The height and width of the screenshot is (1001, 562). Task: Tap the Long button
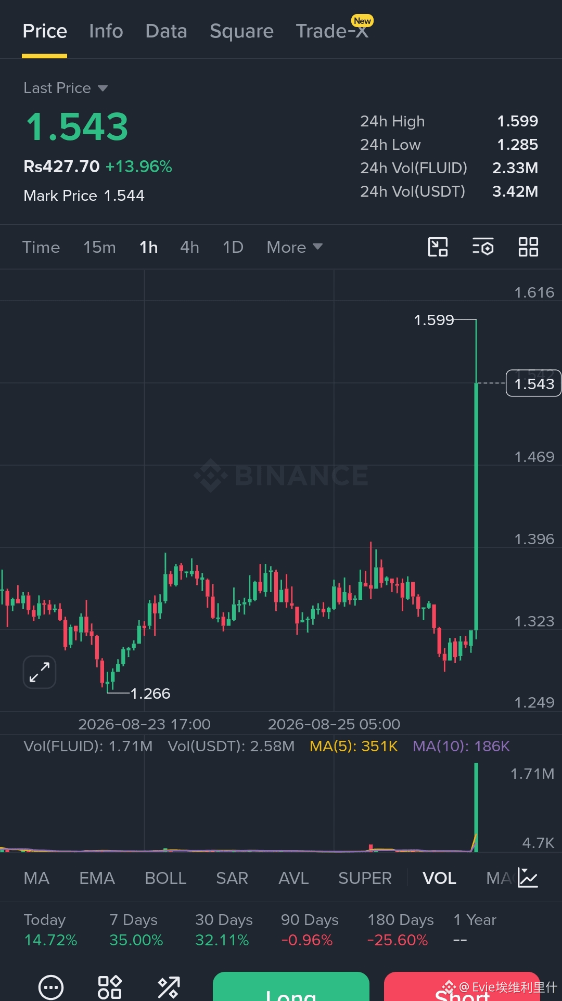pos(291,986)
